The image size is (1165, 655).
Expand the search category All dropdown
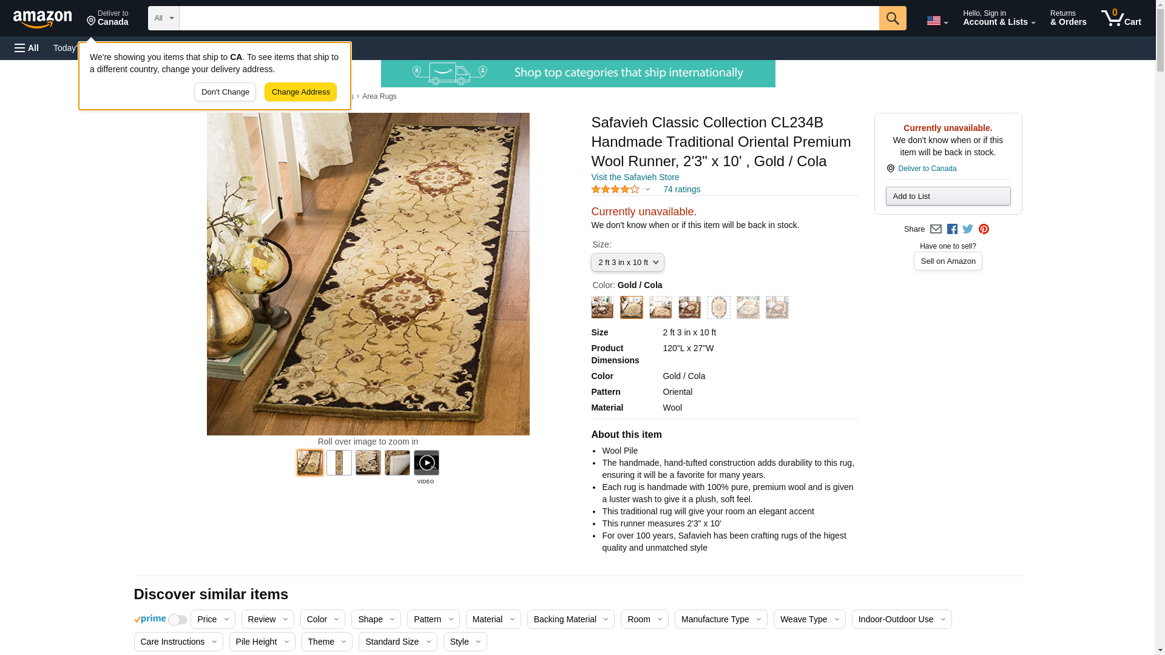(x=163, y=18)
